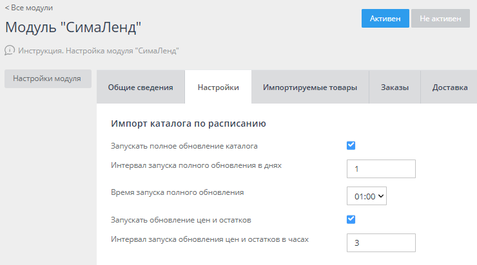Click the Импорт каталога по расписанию heading

tap(189, 123)
